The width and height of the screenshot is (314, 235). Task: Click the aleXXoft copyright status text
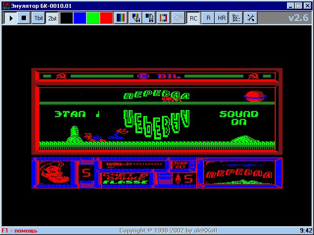169,231
